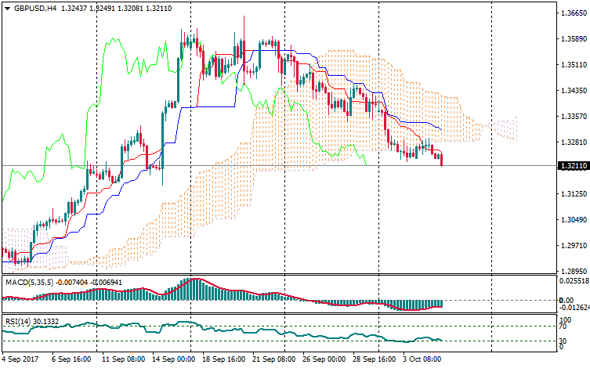The image size is (590, 368).
Task: Click the RSI 70 level label
Action: click(x=563, y=327)
